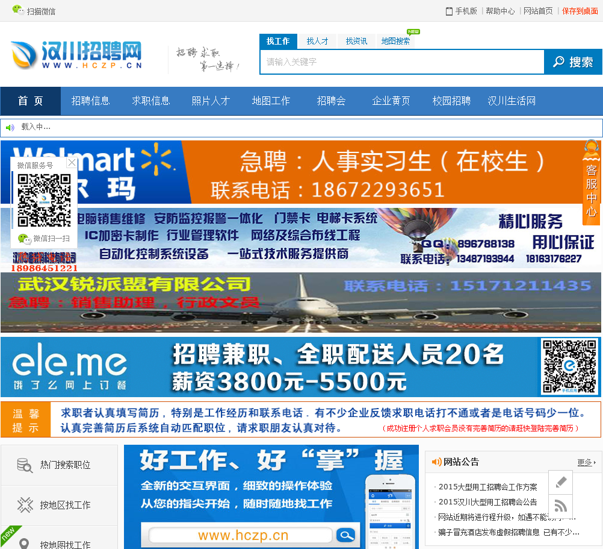The height and width of the screenshot is (549, 603).
Task: Open 2015大型用工招聘会工作方案 notice
Action: coord(487,487)
